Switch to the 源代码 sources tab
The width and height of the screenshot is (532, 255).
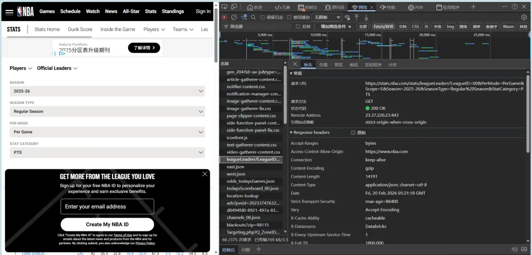click(x=334, y=7)
